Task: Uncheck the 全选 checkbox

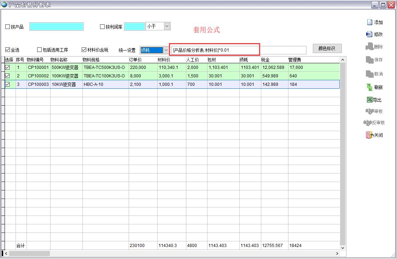Action: tap(8, 50)
